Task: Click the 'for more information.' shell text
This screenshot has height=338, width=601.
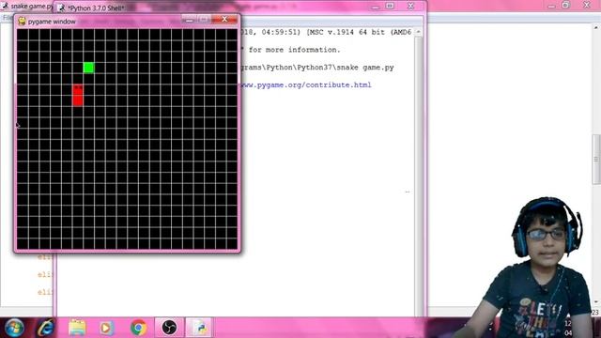Action: click(x=294, y=50)
